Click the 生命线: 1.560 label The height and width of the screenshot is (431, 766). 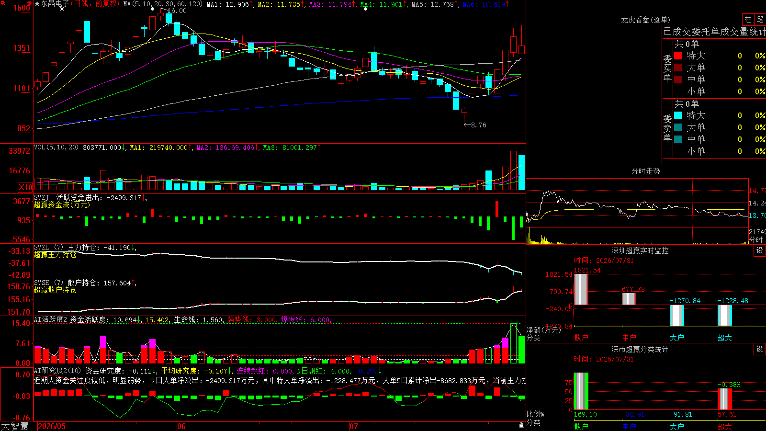[x=198, y=320]
